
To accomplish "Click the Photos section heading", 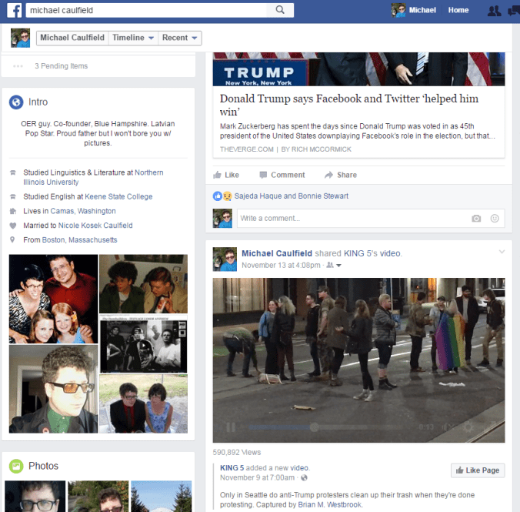I will [x=43, y=466].
